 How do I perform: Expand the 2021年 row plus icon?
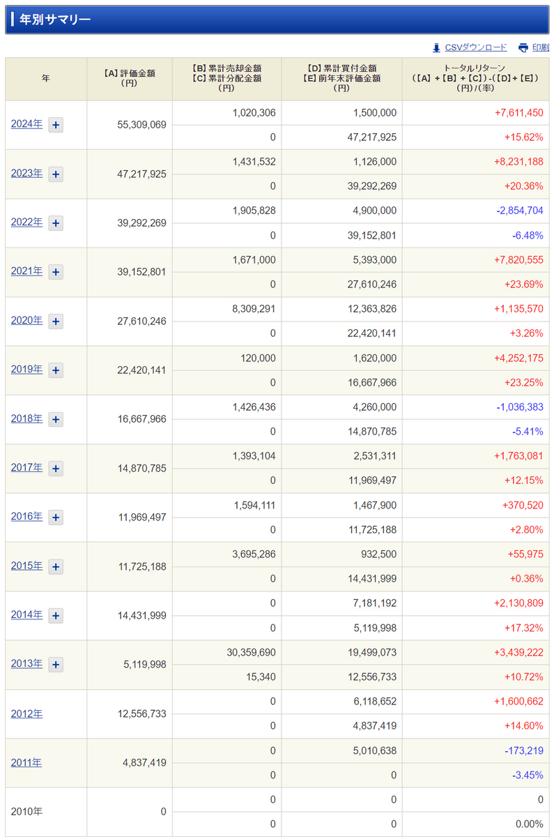tap(56, 272)
